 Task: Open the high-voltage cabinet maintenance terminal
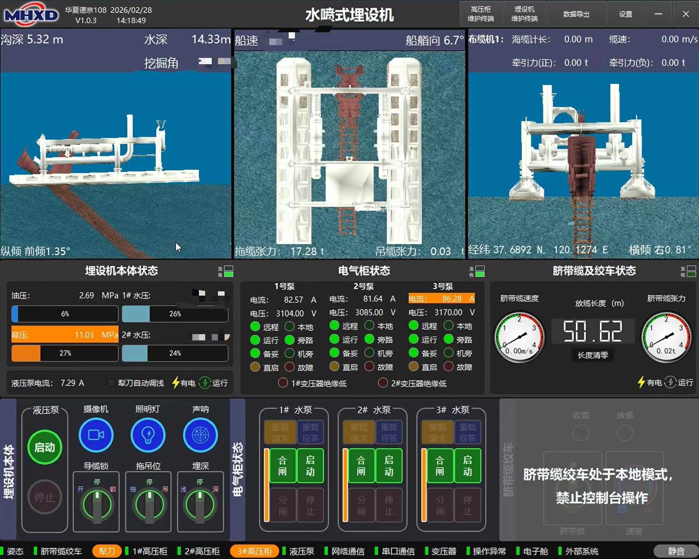481,14
